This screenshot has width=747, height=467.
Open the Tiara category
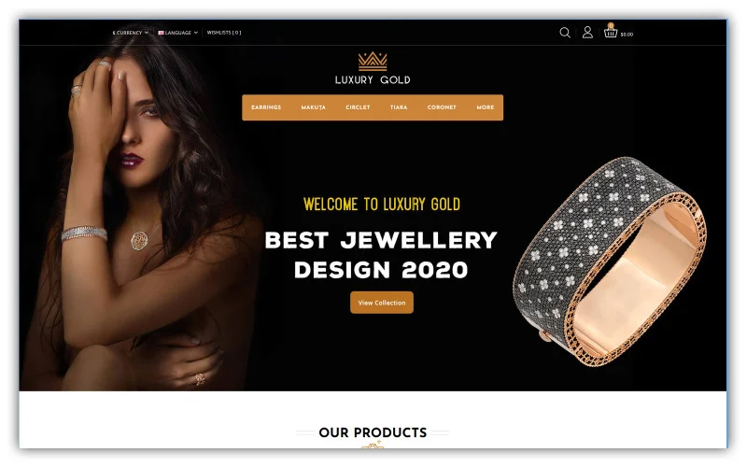399,107
